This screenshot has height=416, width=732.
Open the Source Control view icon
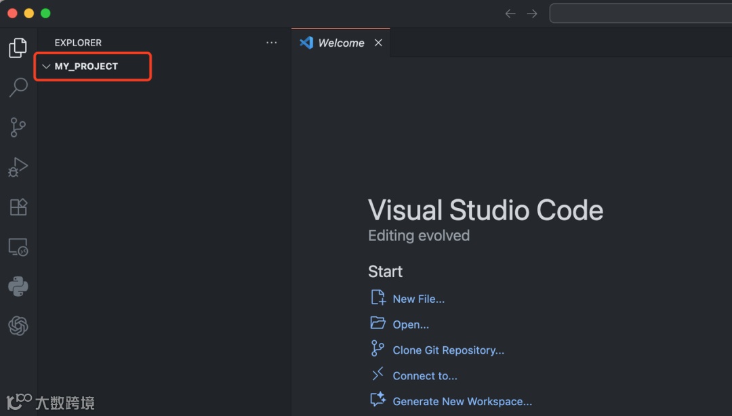pyautogui.click(x=18, y=127)
